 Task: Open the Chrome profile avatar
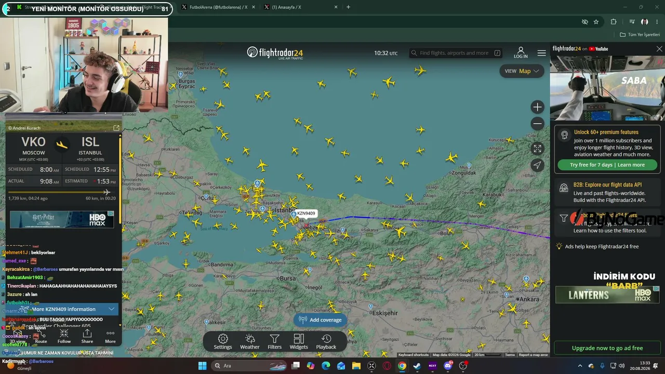[645, 22]
